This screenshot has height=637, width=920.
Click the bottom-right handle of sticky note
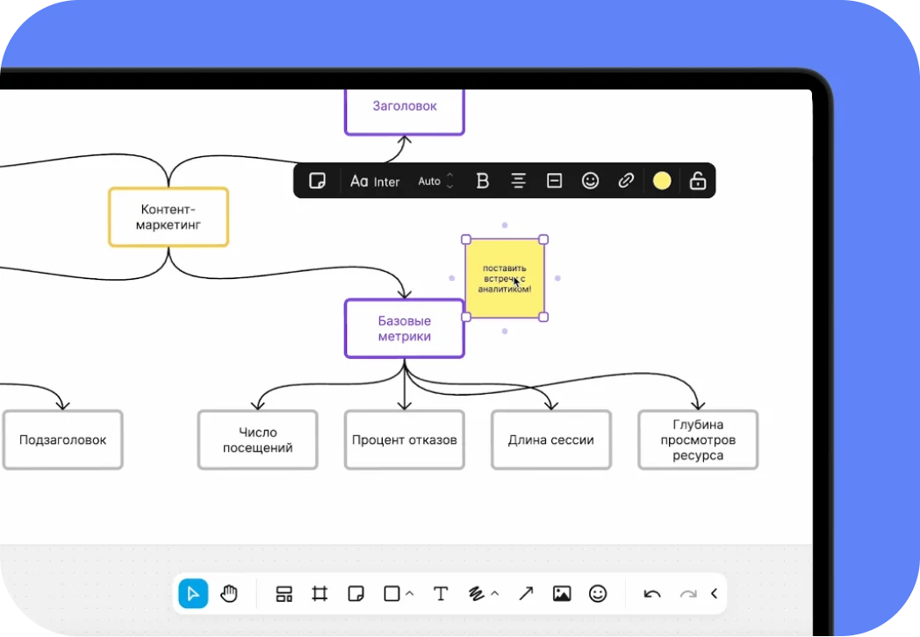click(543, 318)
